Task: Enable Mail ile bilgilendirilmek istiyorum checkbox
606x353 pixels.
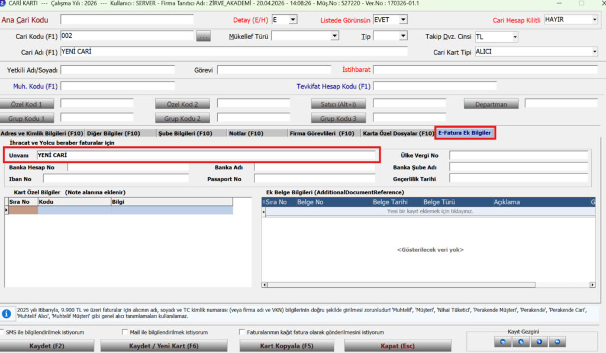Action: click(x=124, y=332)
